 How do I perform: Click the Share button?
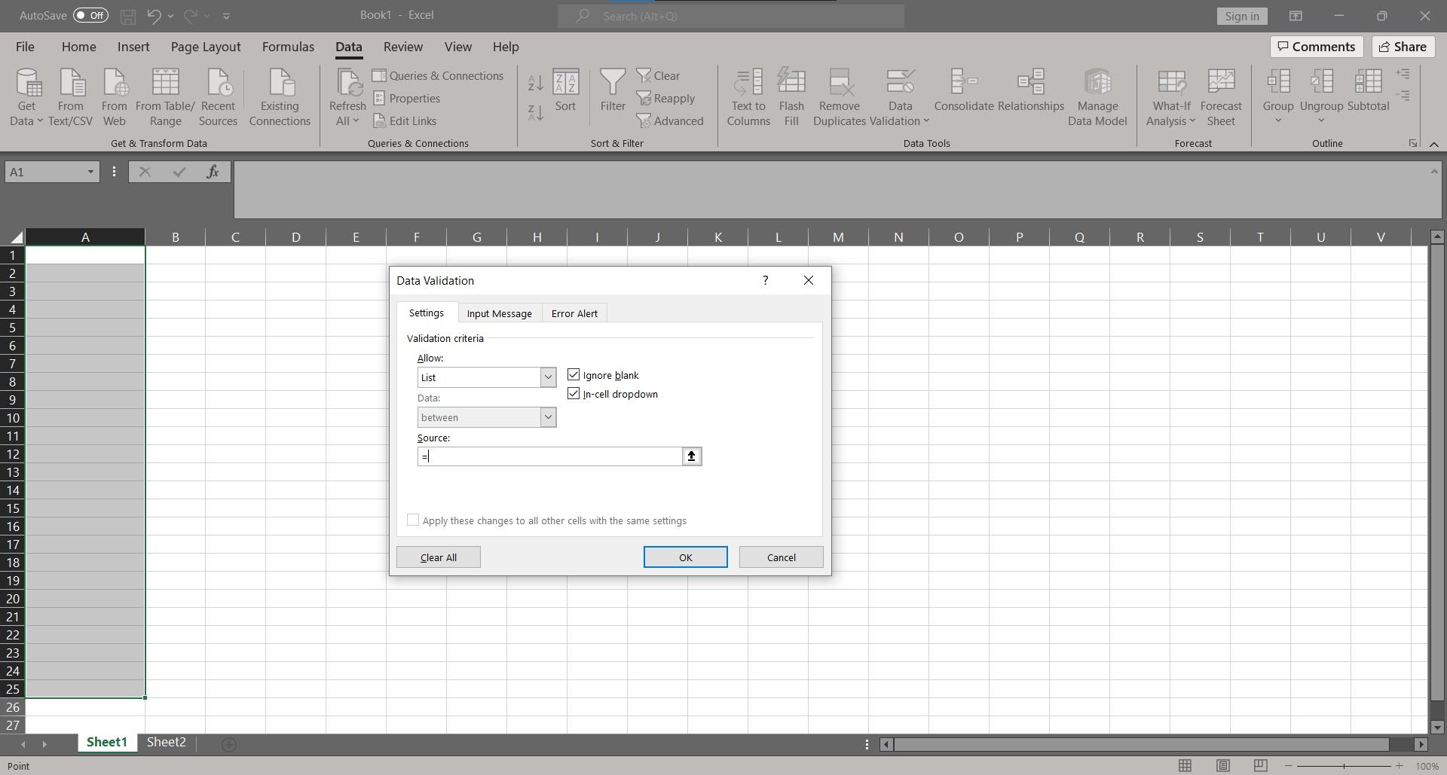pos(1402,47)
